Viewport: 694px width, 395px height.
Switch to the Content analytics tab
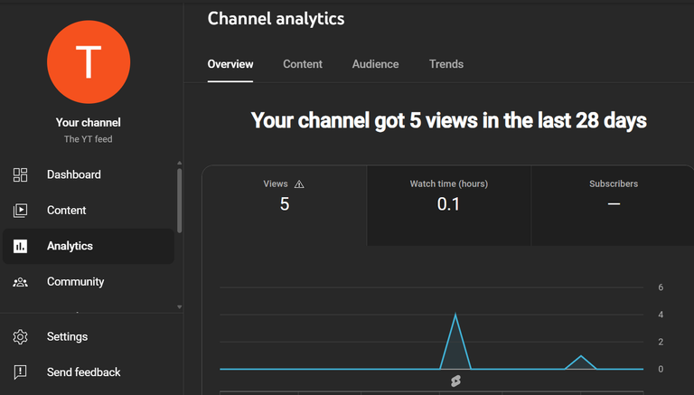pos(303,64)
